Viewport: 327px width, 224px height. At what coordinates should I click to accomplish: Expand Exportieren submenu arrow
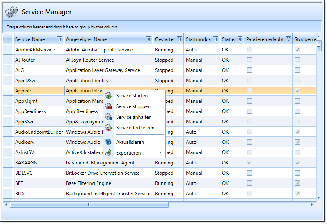160,153
